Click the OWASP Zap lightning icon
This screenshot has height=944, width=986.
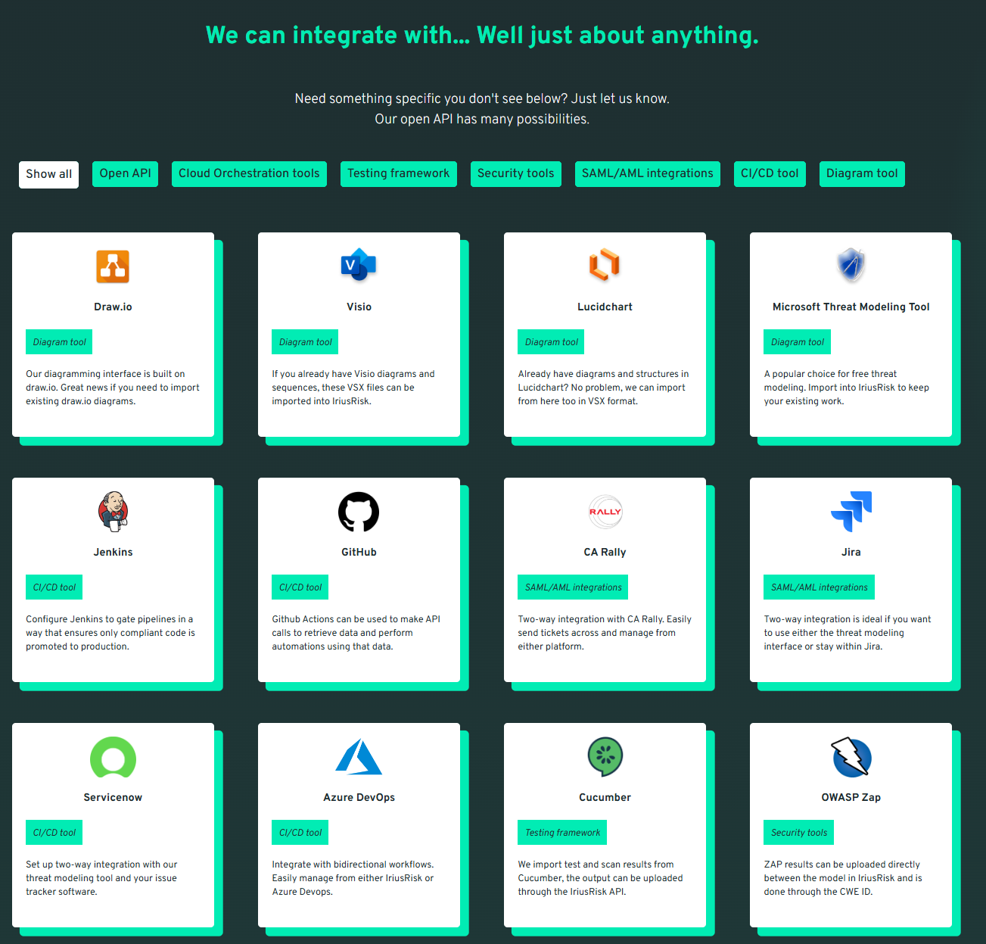851,757
